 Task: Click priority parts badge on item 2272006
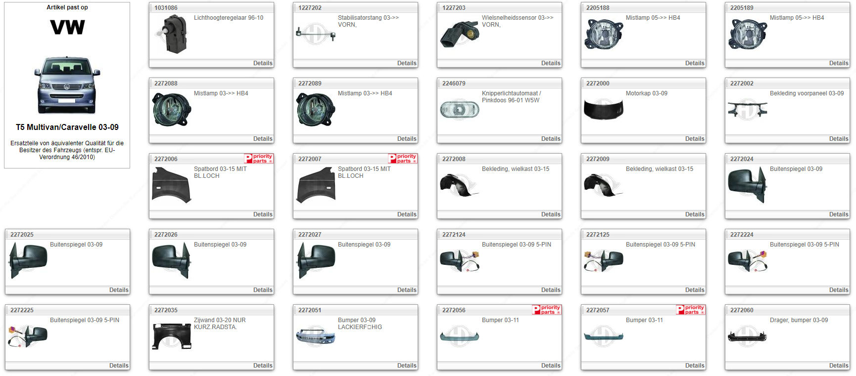click(x=259, y=159)
